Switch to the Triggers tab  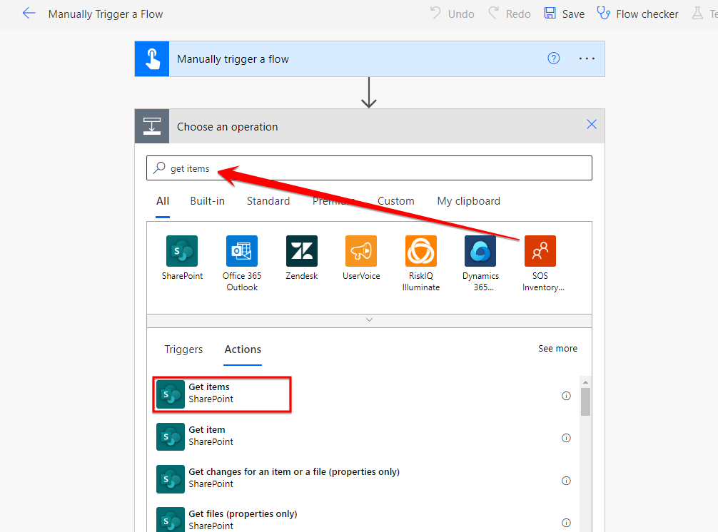tap(183, 349)
